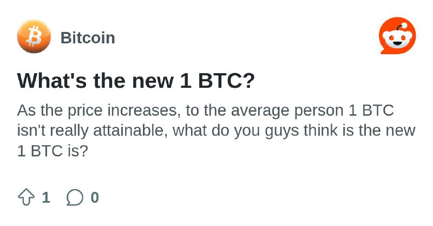
Task: Click the orange Bitcoin subreddit logo
Action: click(34, 36)
